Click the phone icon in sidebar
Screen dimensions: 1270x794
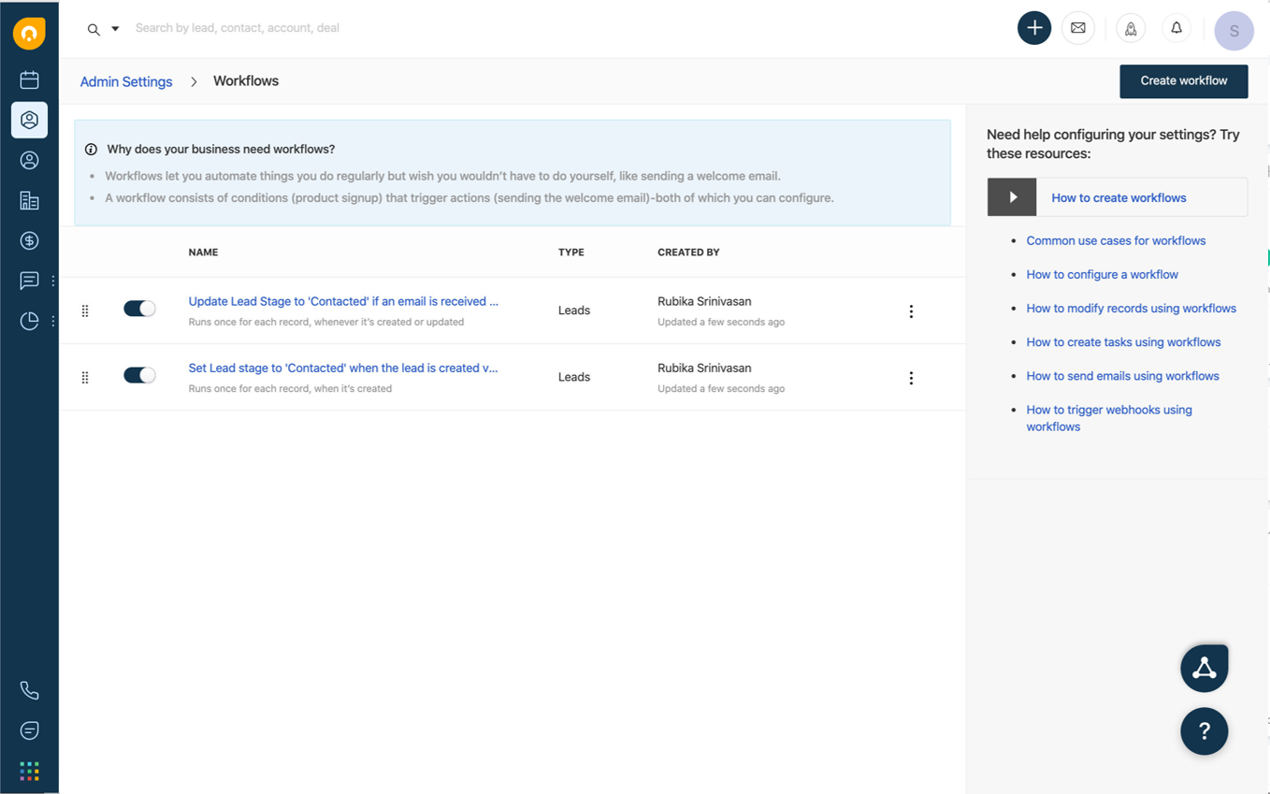coord(29,691)
